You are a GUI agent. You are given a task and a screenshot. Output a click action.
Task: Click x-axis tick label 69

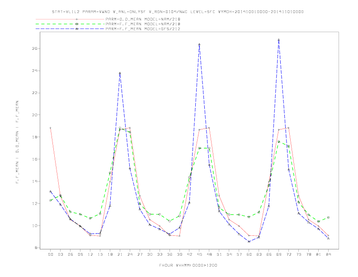279,254
